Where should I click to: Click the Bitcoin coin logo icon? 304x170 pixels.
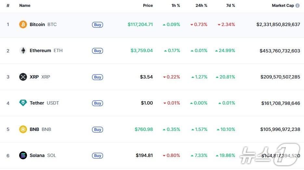(x=23, y=24)
